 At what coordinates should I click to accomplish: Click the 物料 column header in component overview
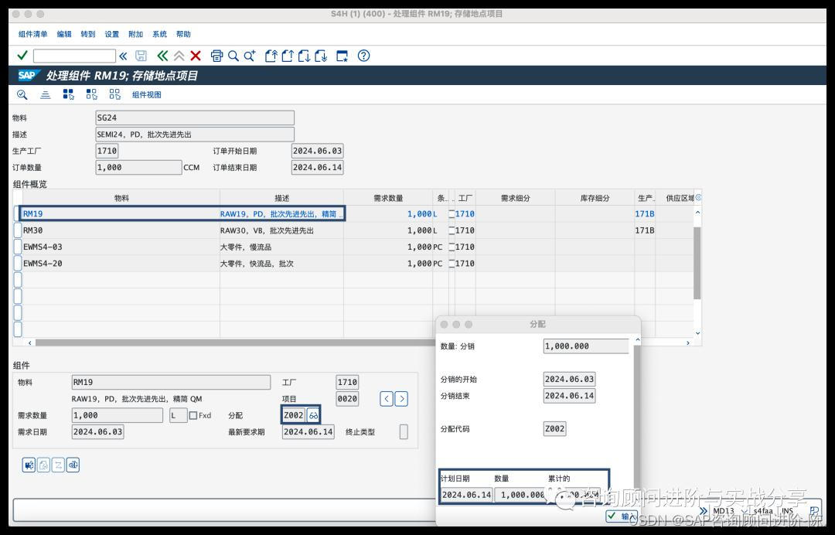tap(121, 198)
